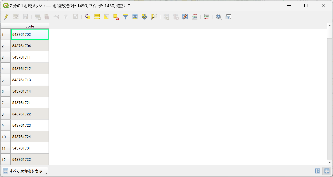The image size is (333, 177).
Task: Open the field calculator
Action: pos(195,17)
